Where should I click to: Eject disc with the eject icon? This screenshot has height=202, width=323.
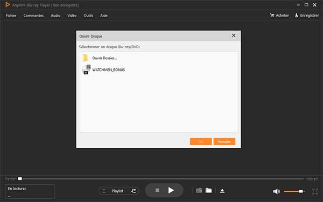pyautogui.click(x=222, y=191)
